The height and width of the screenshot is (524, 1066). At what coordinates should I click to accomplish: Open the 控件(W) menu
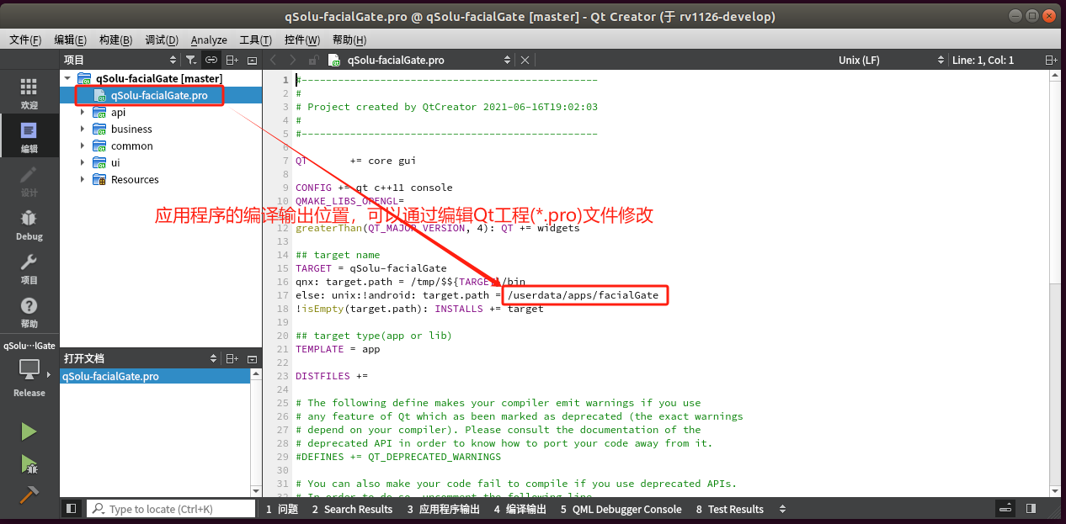click(x=302, y=40)
